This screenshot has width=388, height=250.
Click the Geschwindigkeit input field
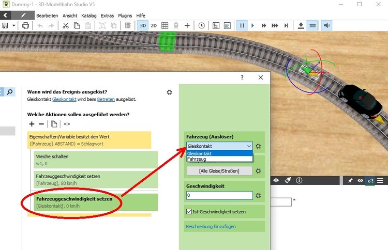[219, 195]
